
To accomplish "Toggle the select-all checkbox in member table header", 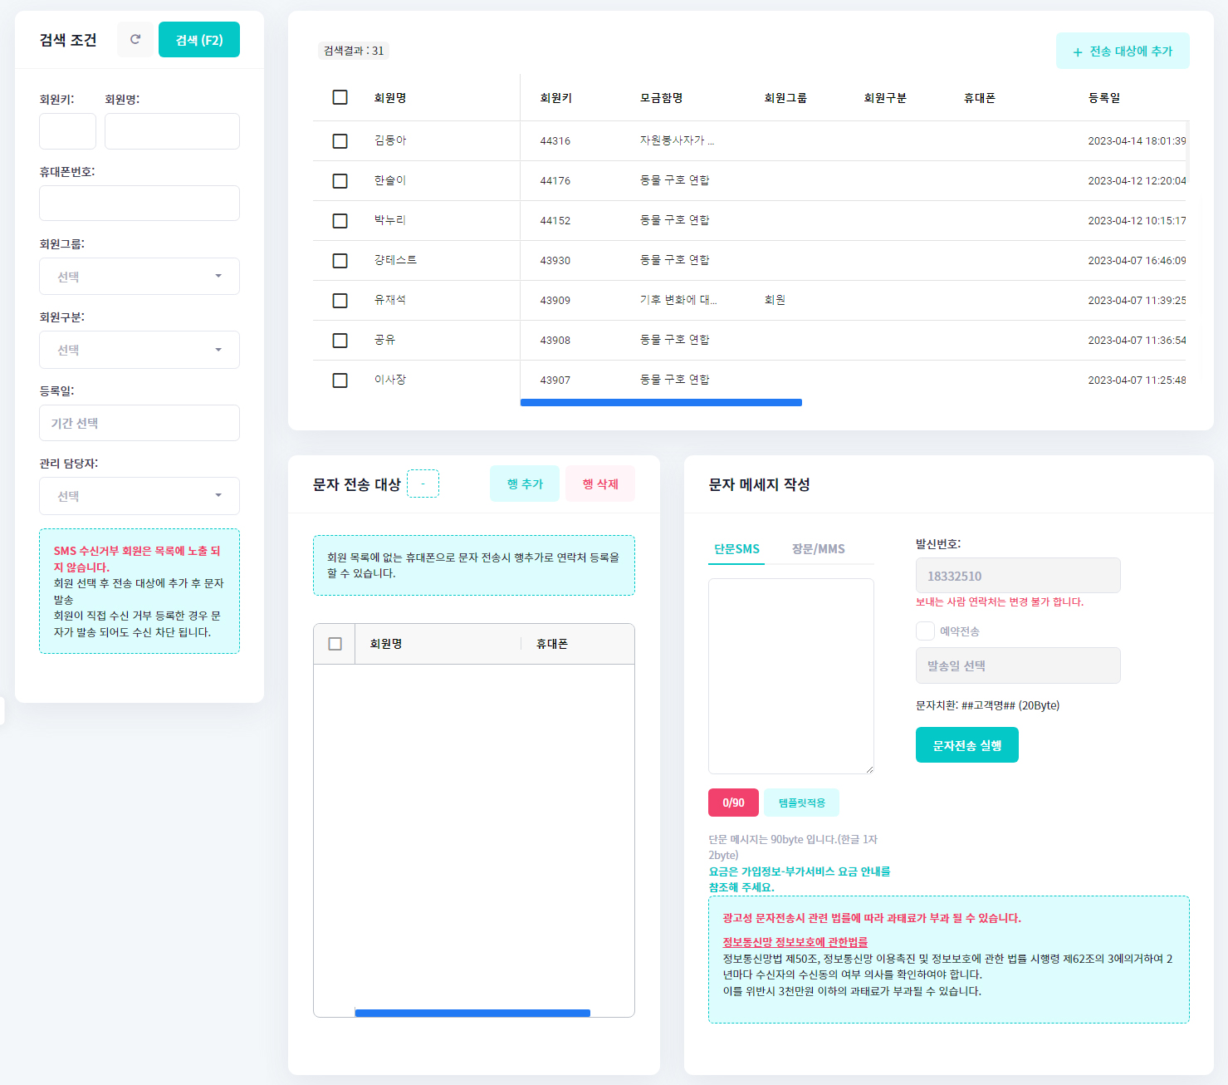I will (x=340, y=97).
